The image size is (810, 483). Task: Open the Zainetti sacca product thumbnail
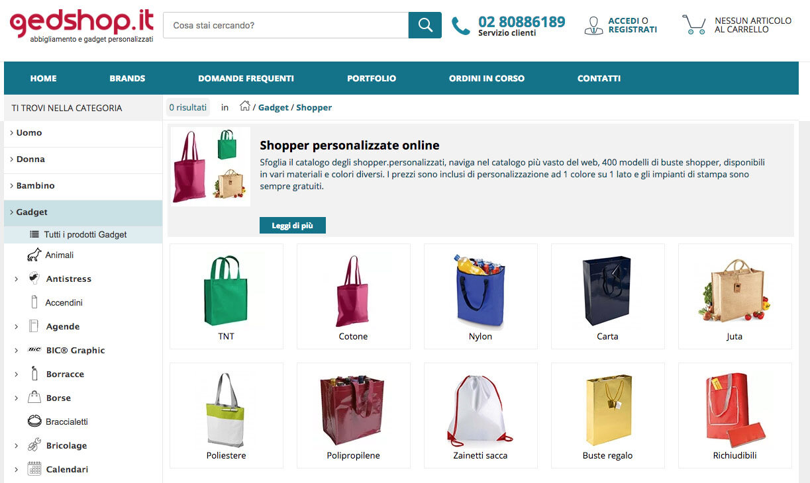pos(481,416)
